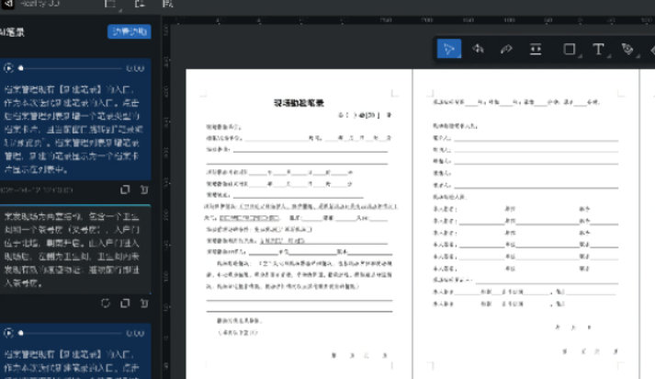Image resolution: width=655 pixels, height=379 pixels.
Task: Select the second dark text card
Action: pyautogui.click(x=73, y=248)
